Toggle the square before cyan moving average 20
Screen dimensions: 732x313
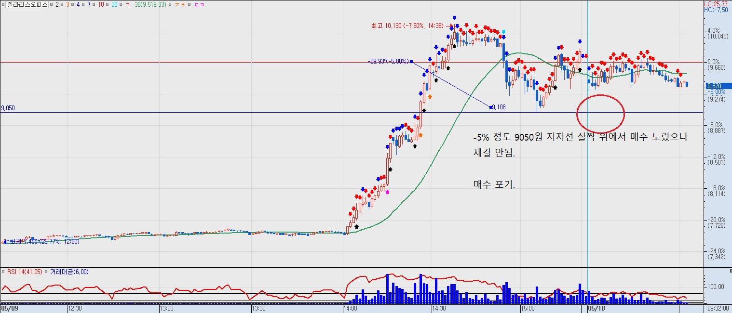click(107, 4)
